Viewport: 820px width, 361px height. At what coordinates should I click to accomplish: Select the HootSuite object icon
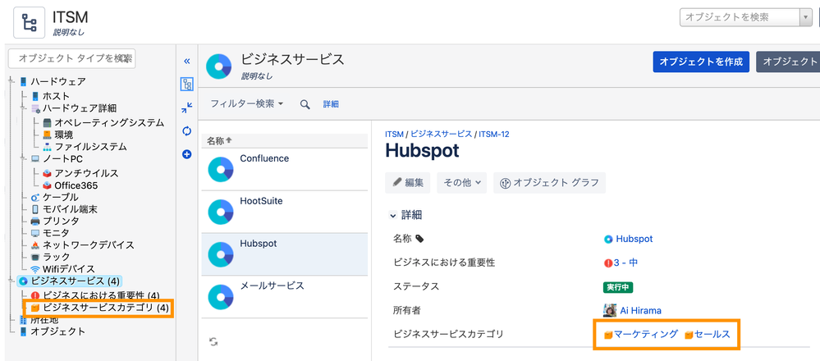pos(220,212)
